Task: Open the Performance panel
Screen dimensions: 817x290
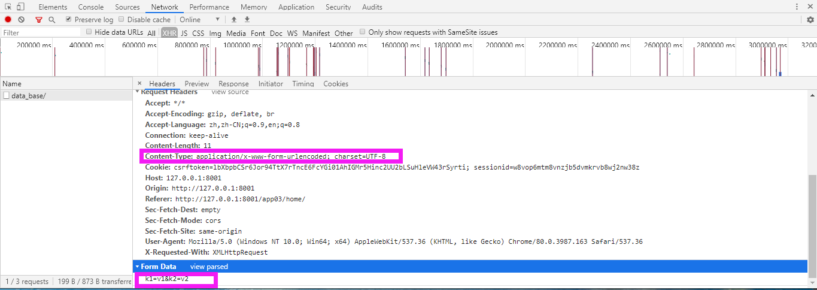Action: click(209, 7)
